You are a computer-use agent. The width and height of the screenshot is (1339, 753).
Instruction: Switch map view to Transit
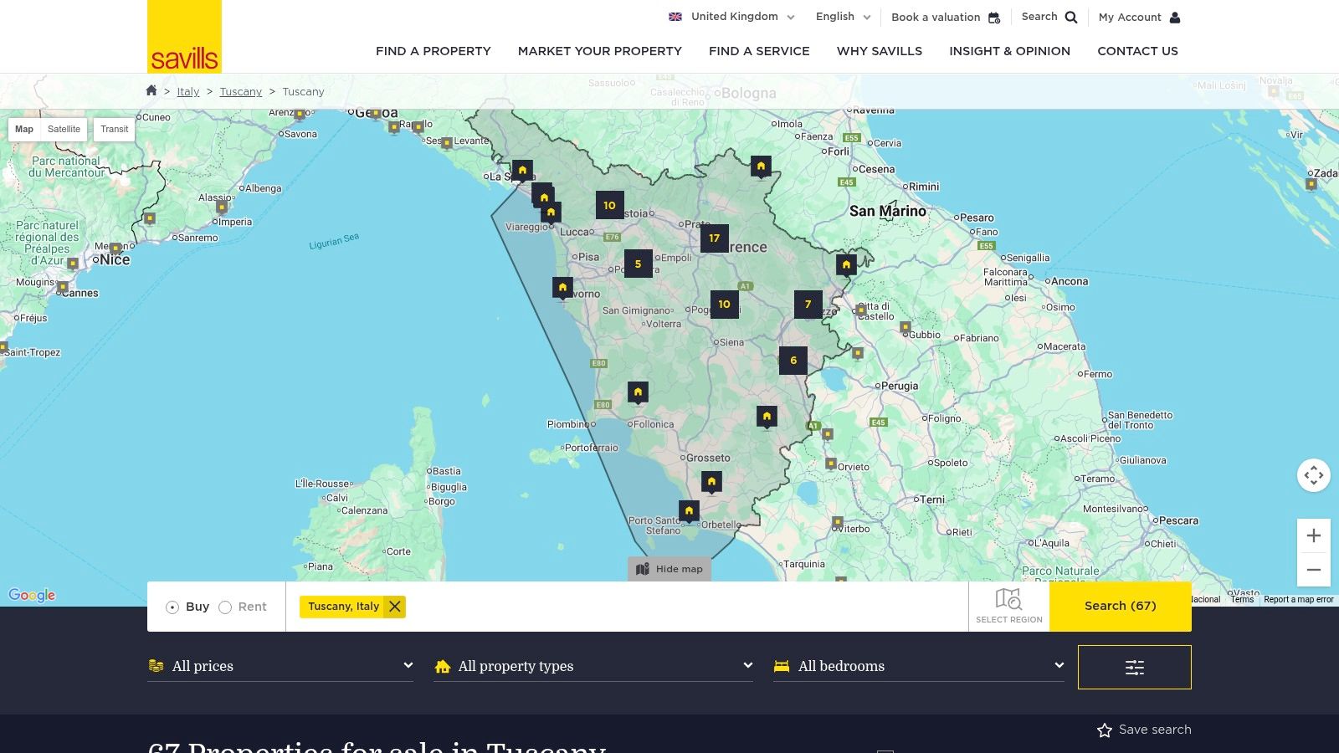115,129
